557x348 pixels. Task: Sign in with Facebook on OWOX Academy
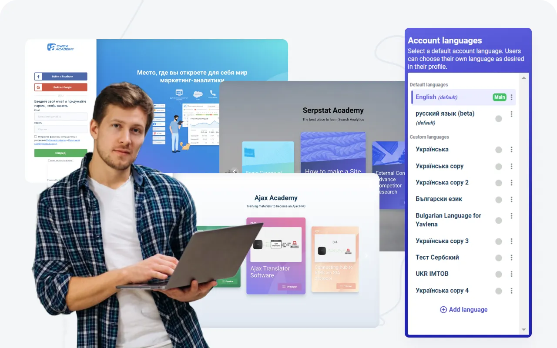pyautogui.click(x=60, y=77)
